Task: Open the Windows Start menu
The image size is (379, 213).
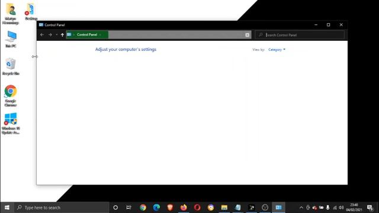Action: point(7,208)
